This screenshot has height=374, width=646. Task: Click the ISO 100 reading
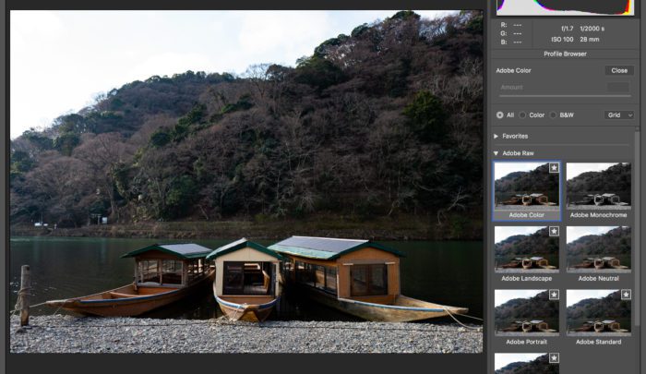tap(562, 40)
